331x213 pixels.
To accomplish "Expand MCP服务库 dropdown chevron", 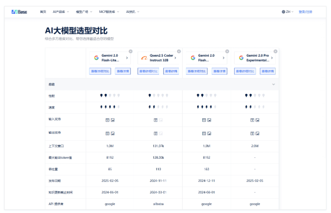I will pos(118,12).
